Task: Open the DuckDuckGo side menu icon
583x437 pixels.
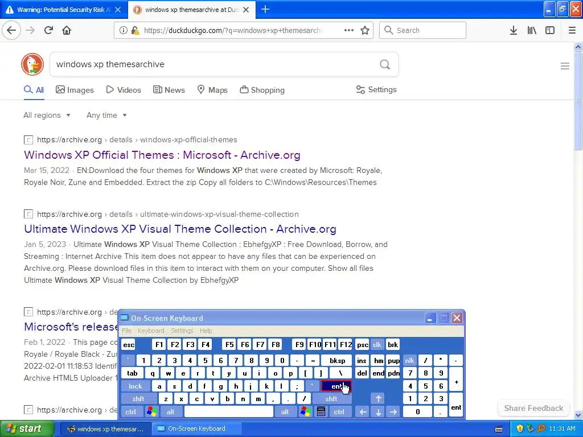Action: point(565,66)
